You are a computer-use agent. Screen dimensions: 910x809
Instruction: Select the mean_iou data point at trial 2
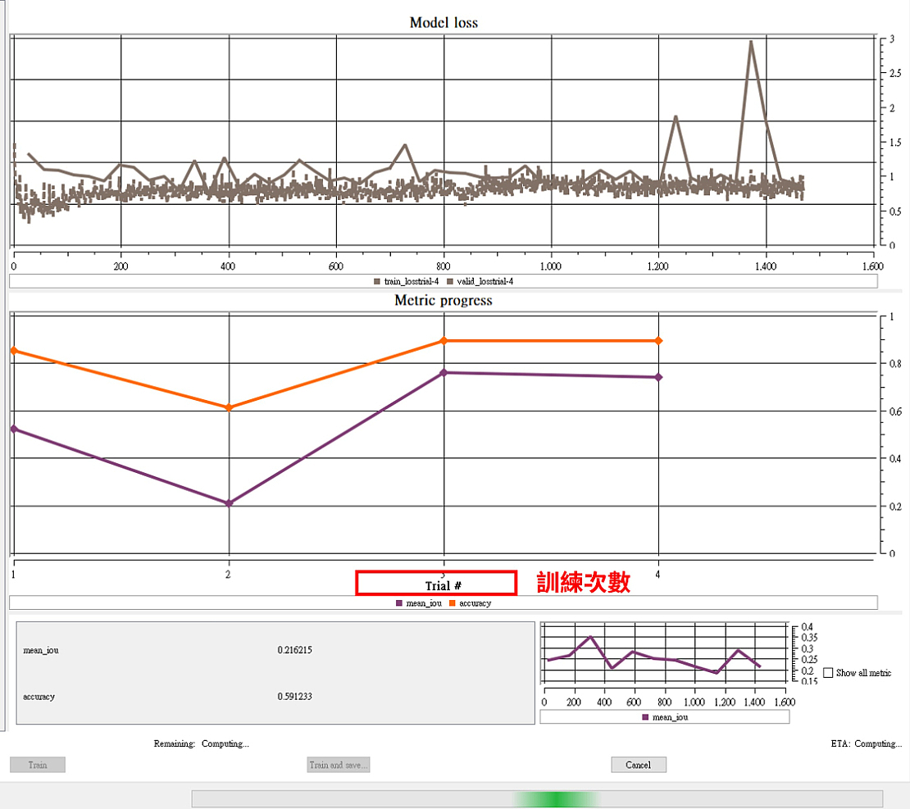(229, 502)
